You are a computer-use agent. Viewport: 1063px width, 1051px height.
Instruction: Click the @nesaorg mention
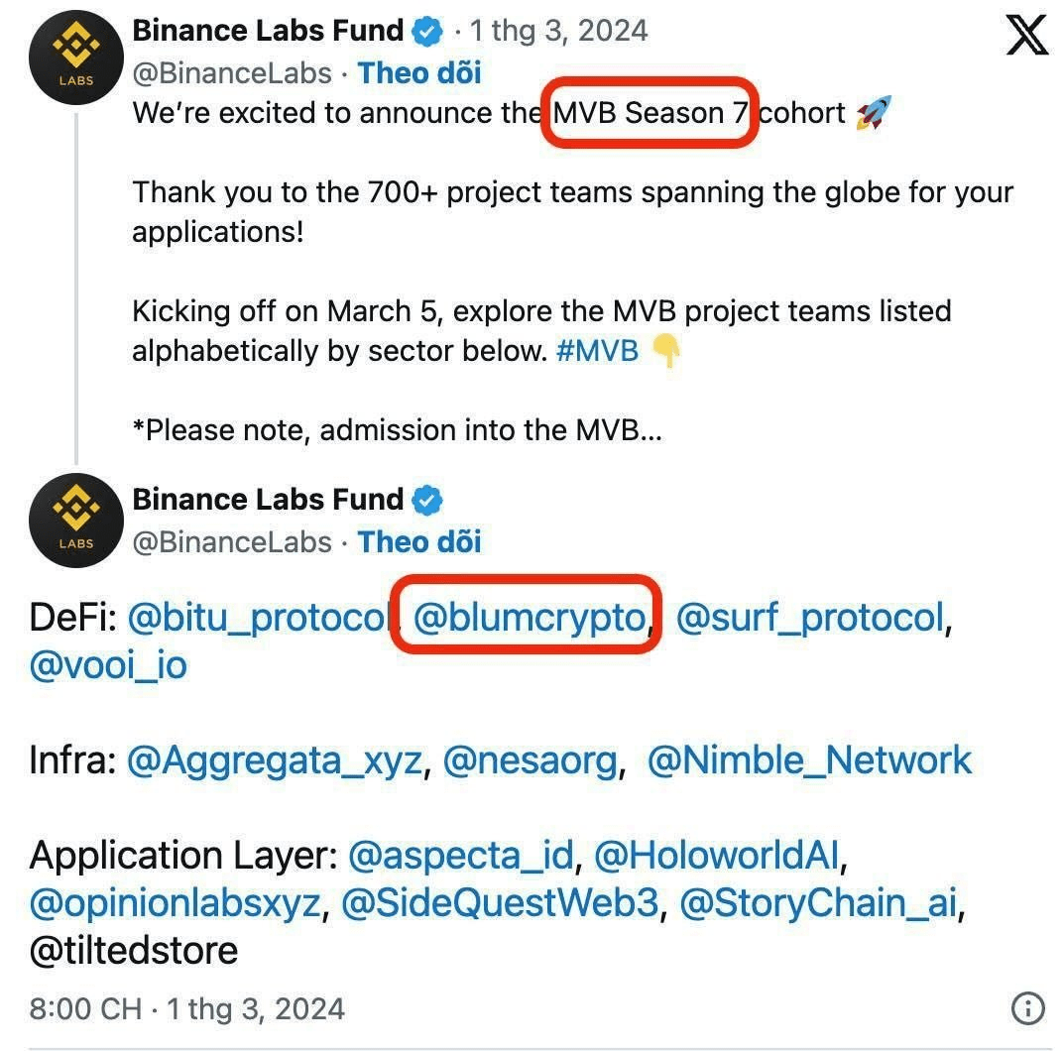(x=531, y=760)
